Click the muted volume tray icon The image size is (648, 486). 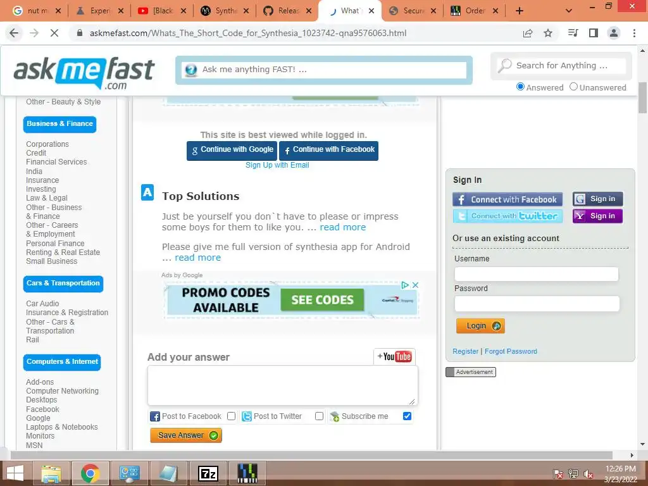pyautogui.click(x=589, y=474)
